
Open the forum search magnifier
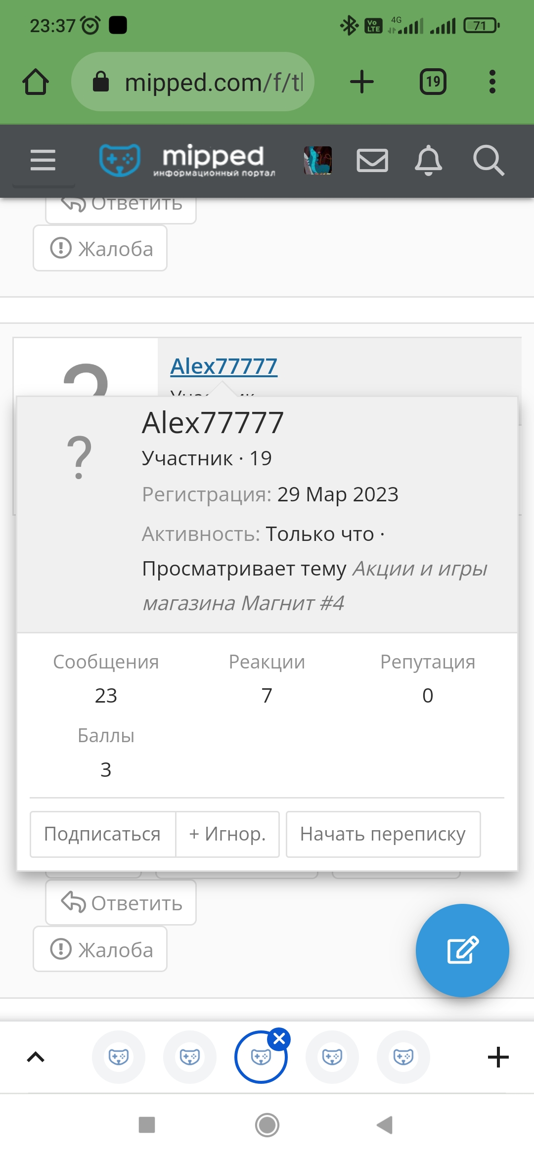tap(489, 160)
